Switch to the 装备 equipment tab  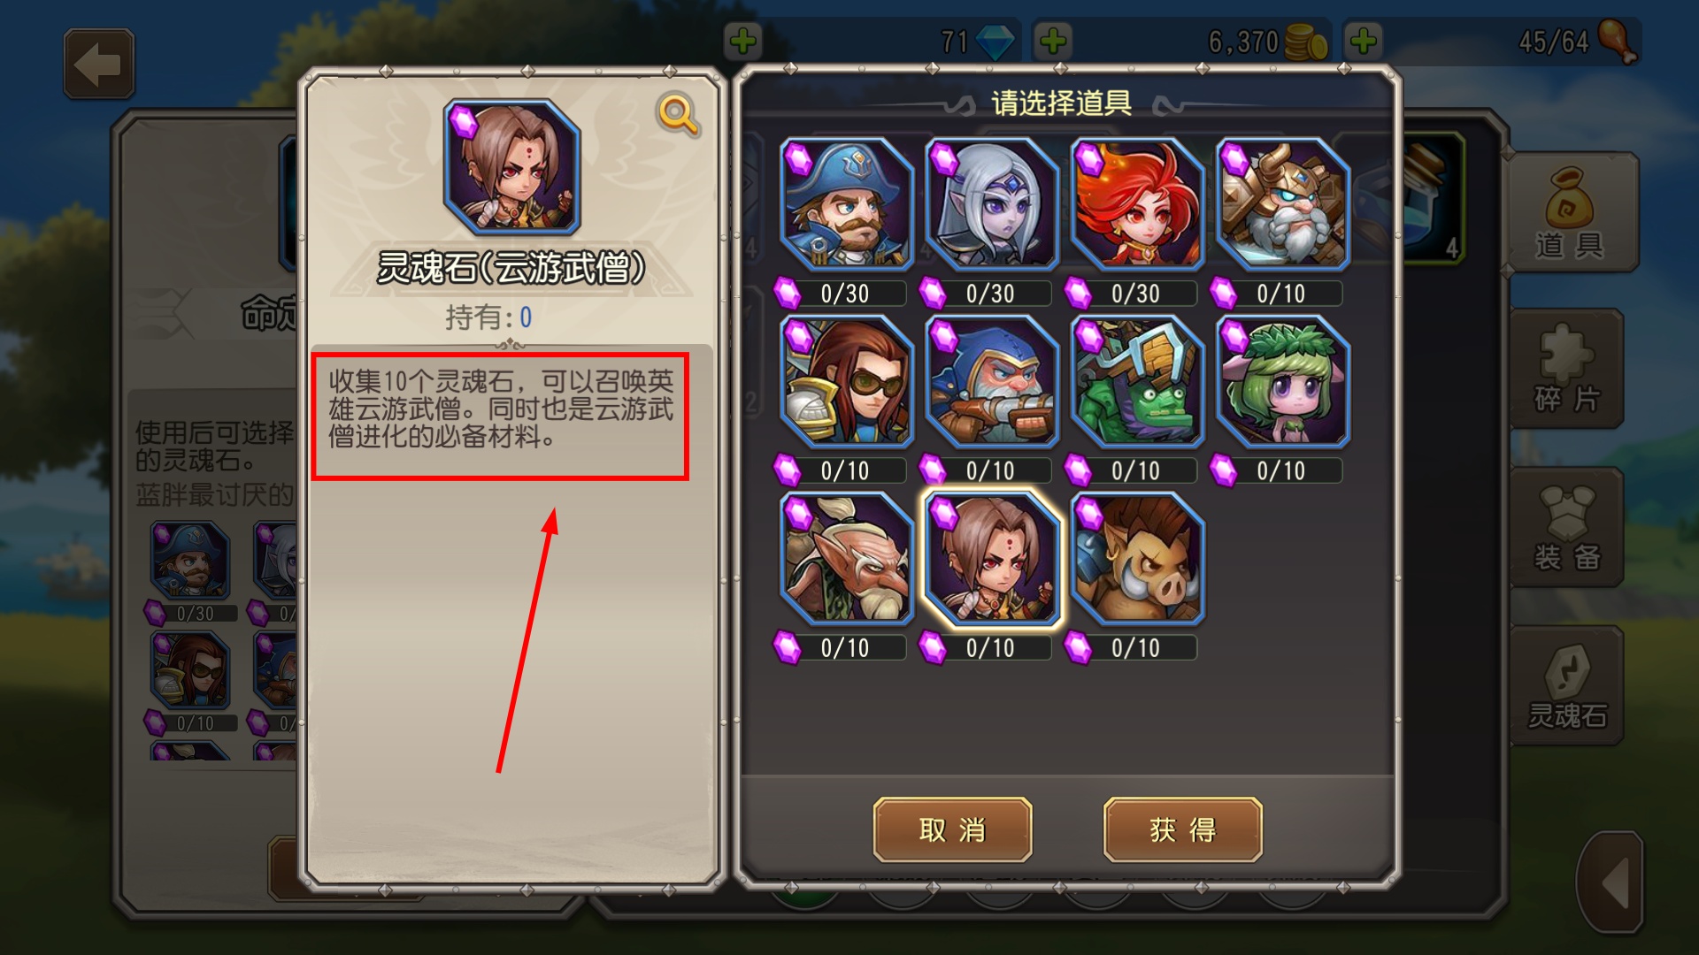(1566, 527)
